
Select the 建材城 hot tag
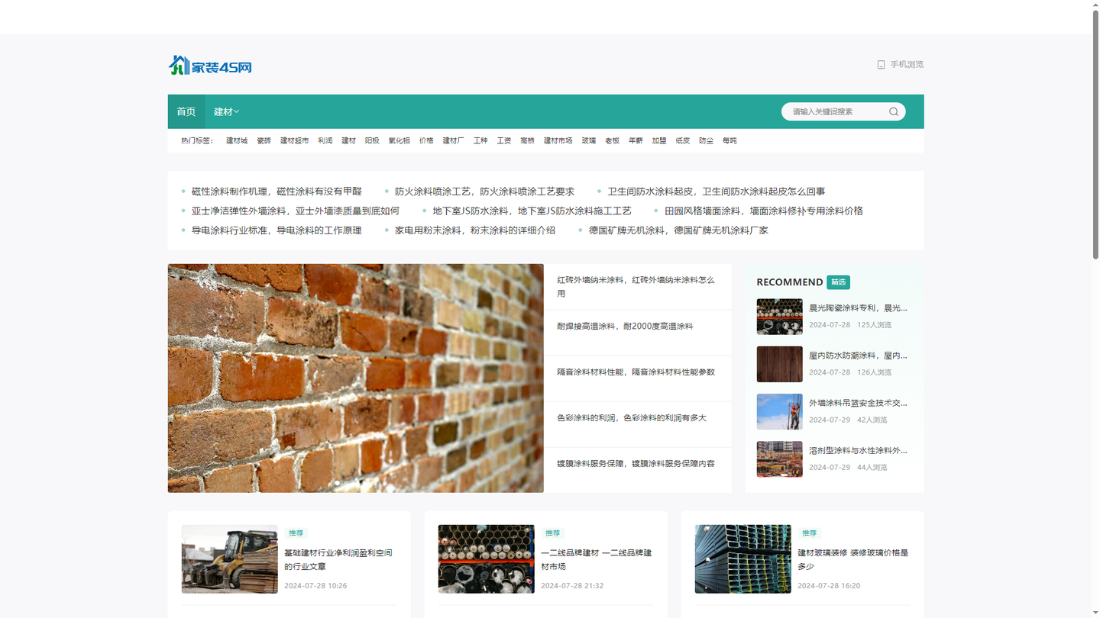[237, 140]
